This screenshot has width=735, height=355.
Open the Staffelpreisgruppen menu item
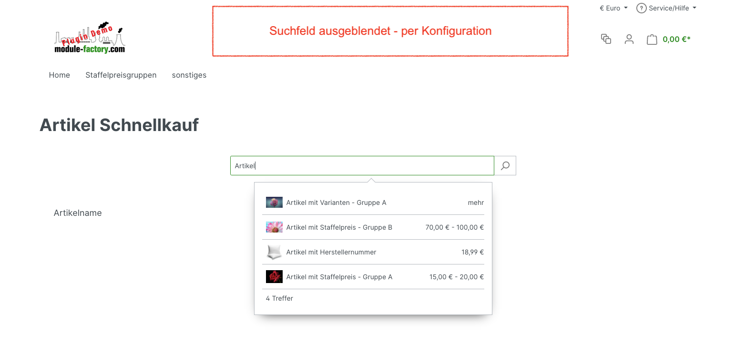pyautogui.click(x=121, y=75)
